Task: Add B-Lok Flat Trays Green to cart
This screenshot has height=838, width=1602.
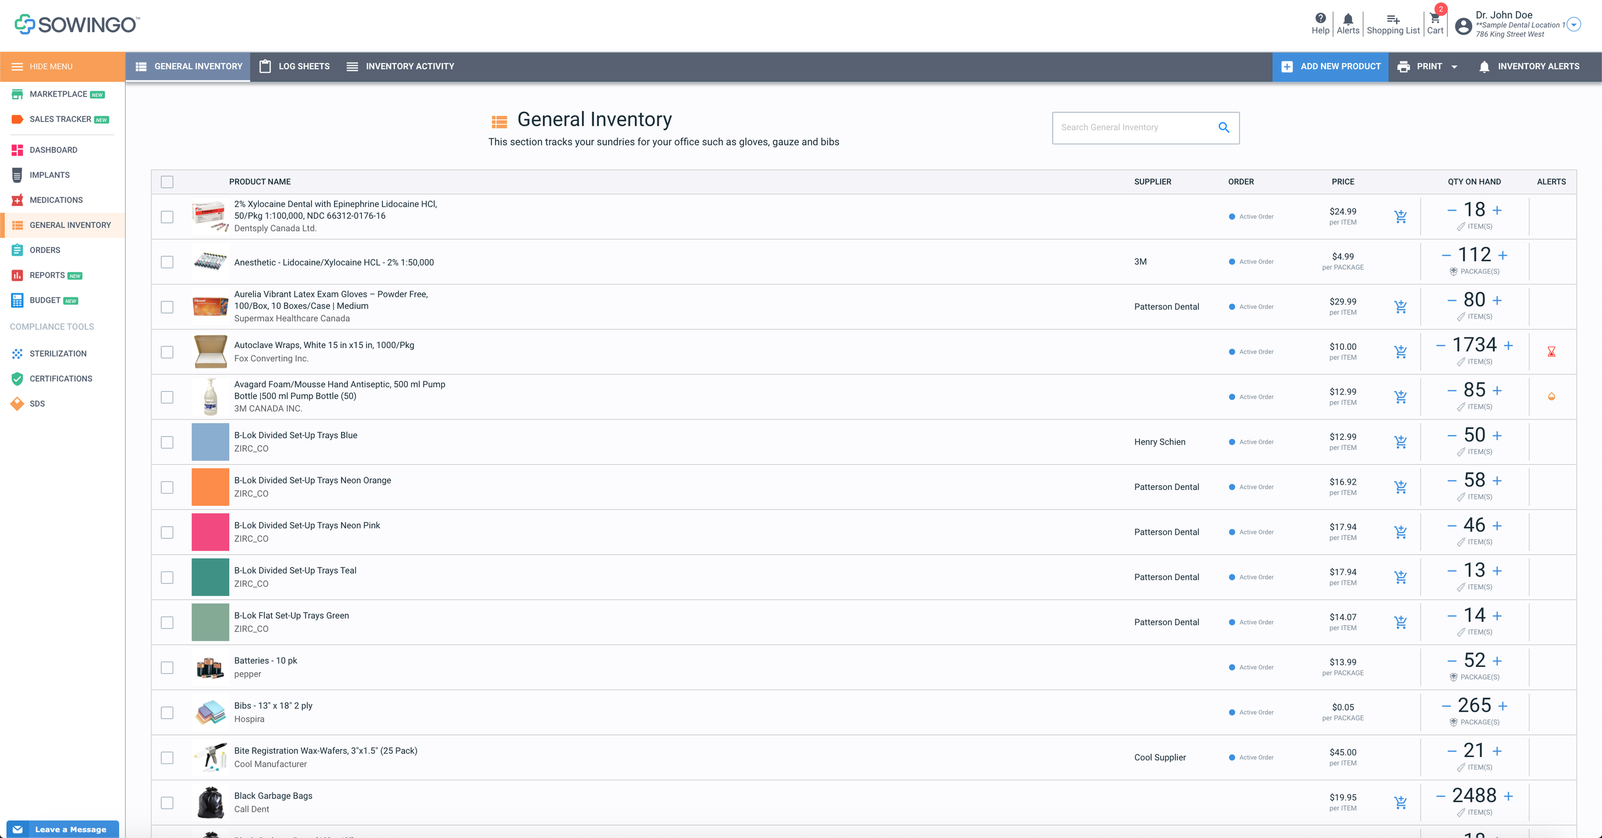Action: point(1400,622)
